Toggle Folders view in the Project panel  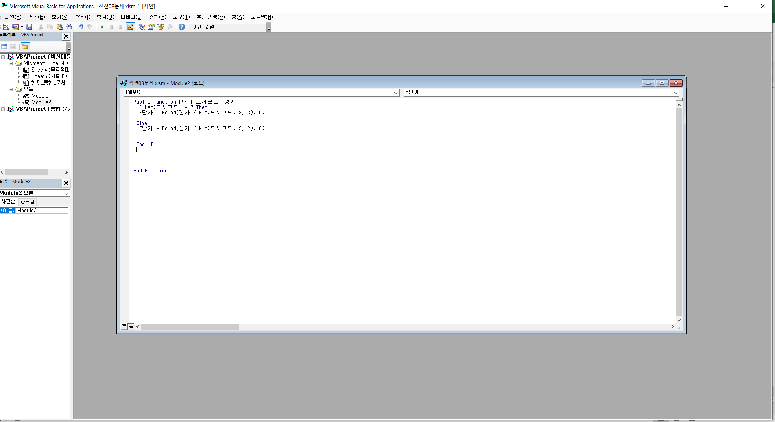[25, 47]
